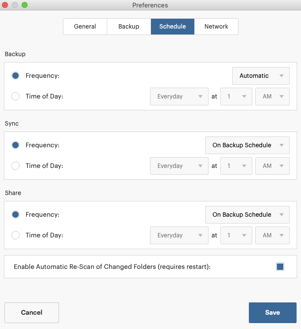The width and height of the screenshot is (301, 329).
Task: Close the Preferences window with red button
Action: (4, 5)
